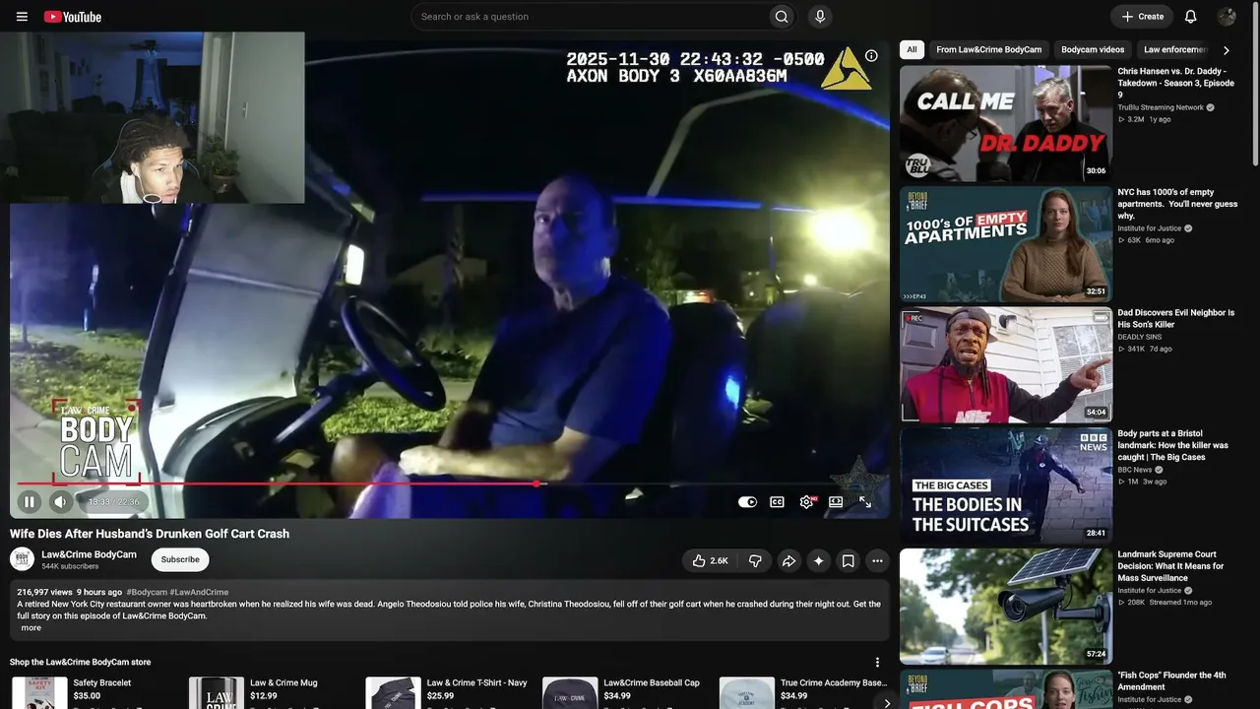Seek on the red video progress bar
1260x709 pixels.
(450, 483)
